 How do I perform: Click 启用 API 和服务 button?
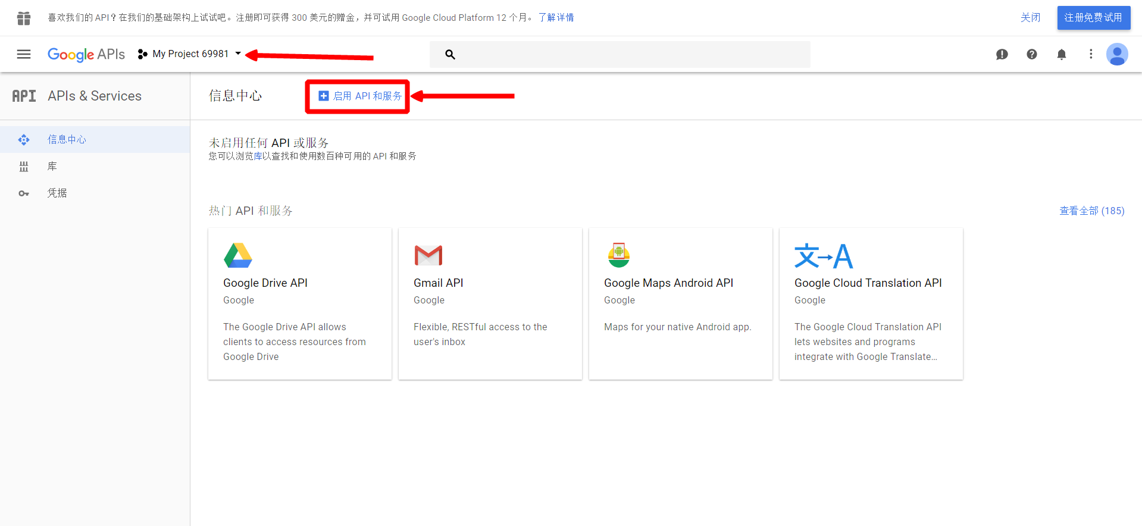[360, 96]
